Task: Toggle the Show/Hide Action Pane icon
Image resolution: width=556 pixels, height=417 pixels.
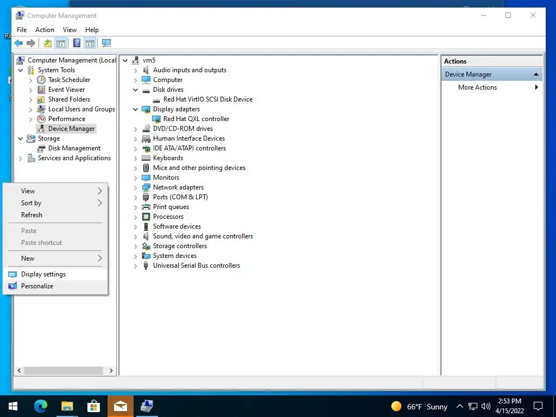Action: (90, 43)
